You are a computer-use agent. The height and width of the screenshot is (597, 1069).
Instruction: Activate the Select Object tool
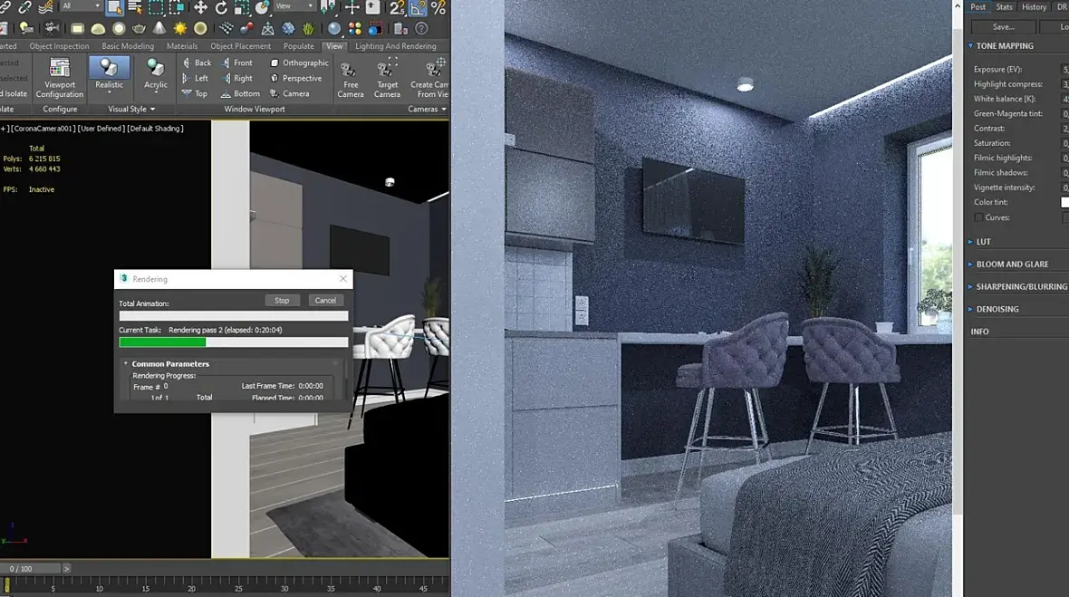pyautogui.click(x=114, y=7)
